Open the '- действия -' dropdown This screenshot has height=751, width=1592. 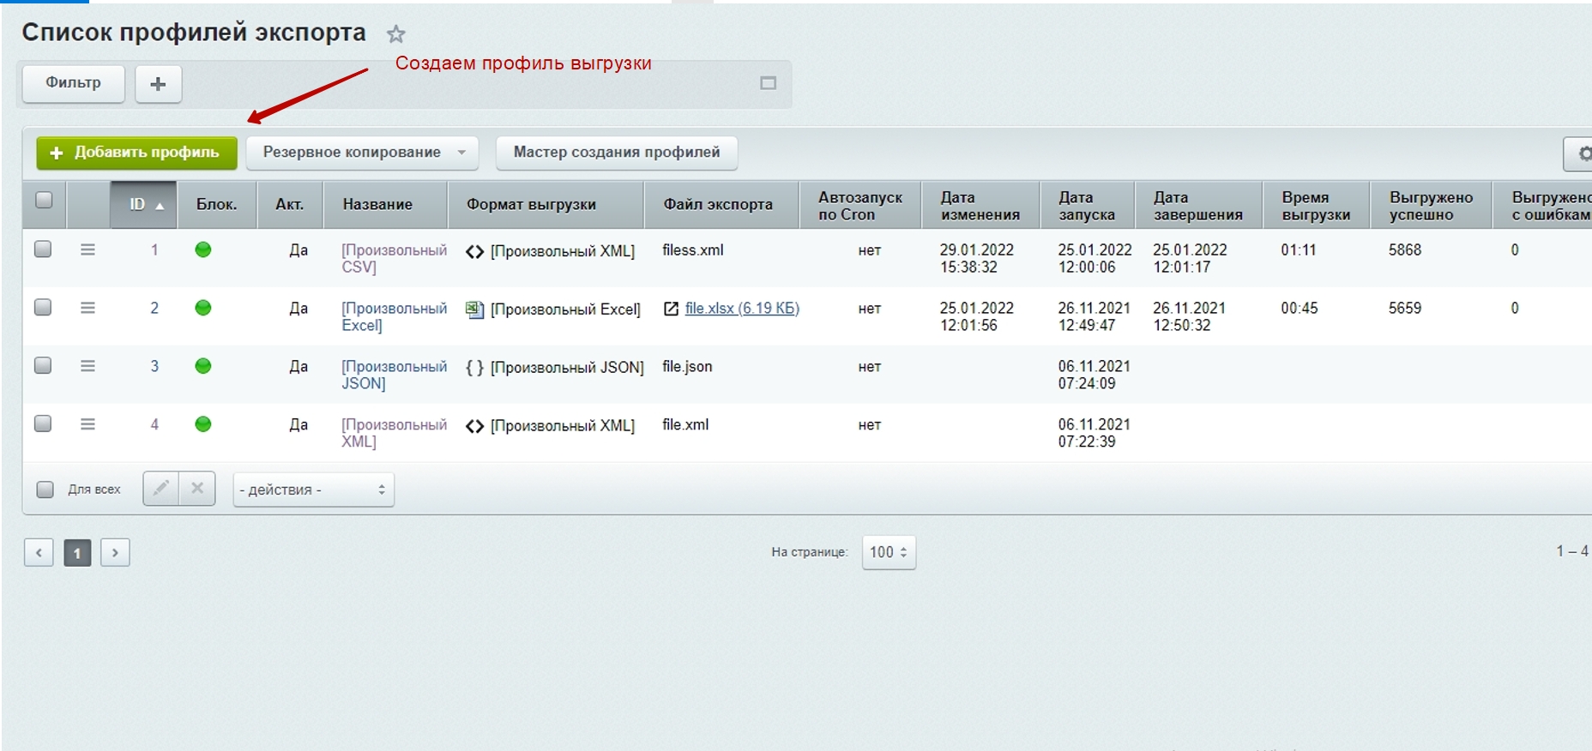[x=313, y=490]
